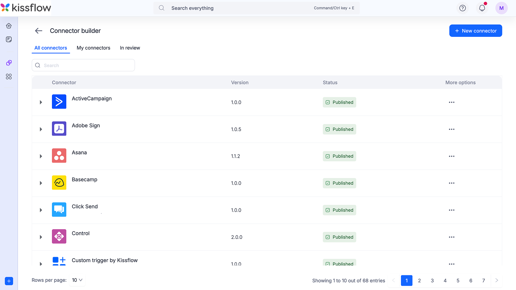Click the Published status of Basecamp
The height and width of the screenshot is (290, 516).
coord(339,183)
